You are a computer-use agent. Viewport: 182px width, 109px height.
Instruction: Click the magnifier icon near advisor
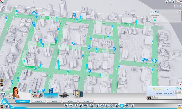[x=10, y=97]
